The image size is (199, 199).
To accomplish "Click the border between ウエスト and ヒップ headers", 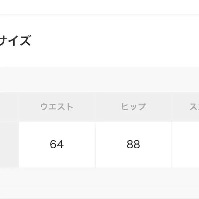I will (95, 107).
